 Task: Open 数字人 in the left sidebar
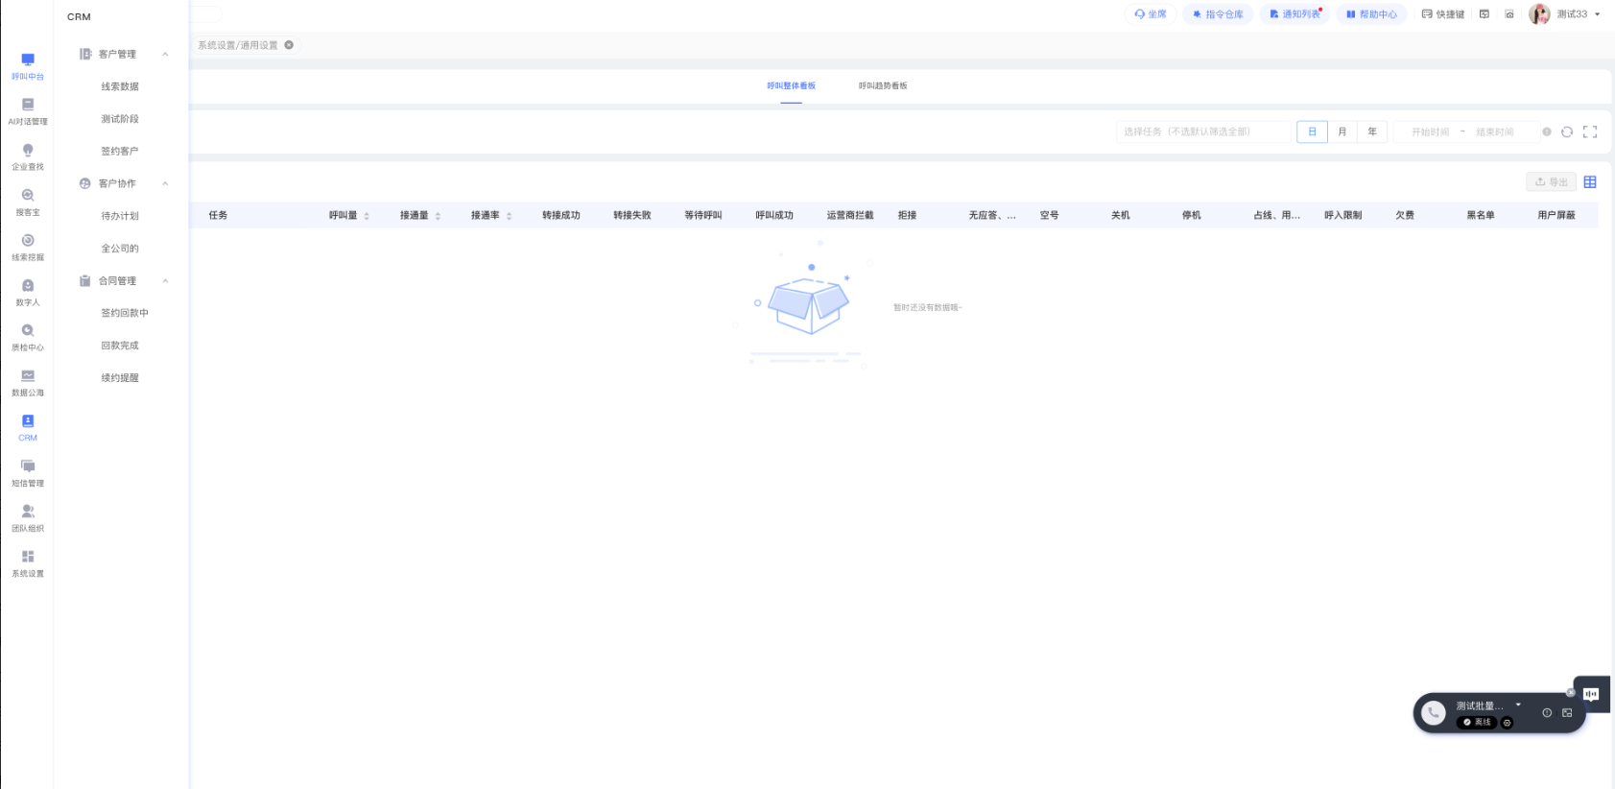click(x=28, y=291)
